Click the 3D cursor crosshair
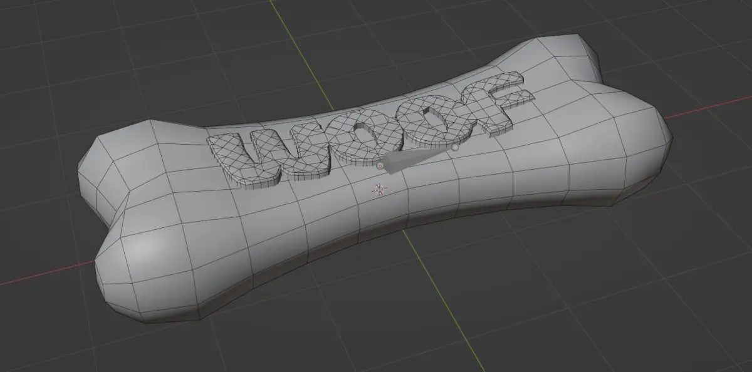Viewport: 752px width, 372px height. pos(380,189)
